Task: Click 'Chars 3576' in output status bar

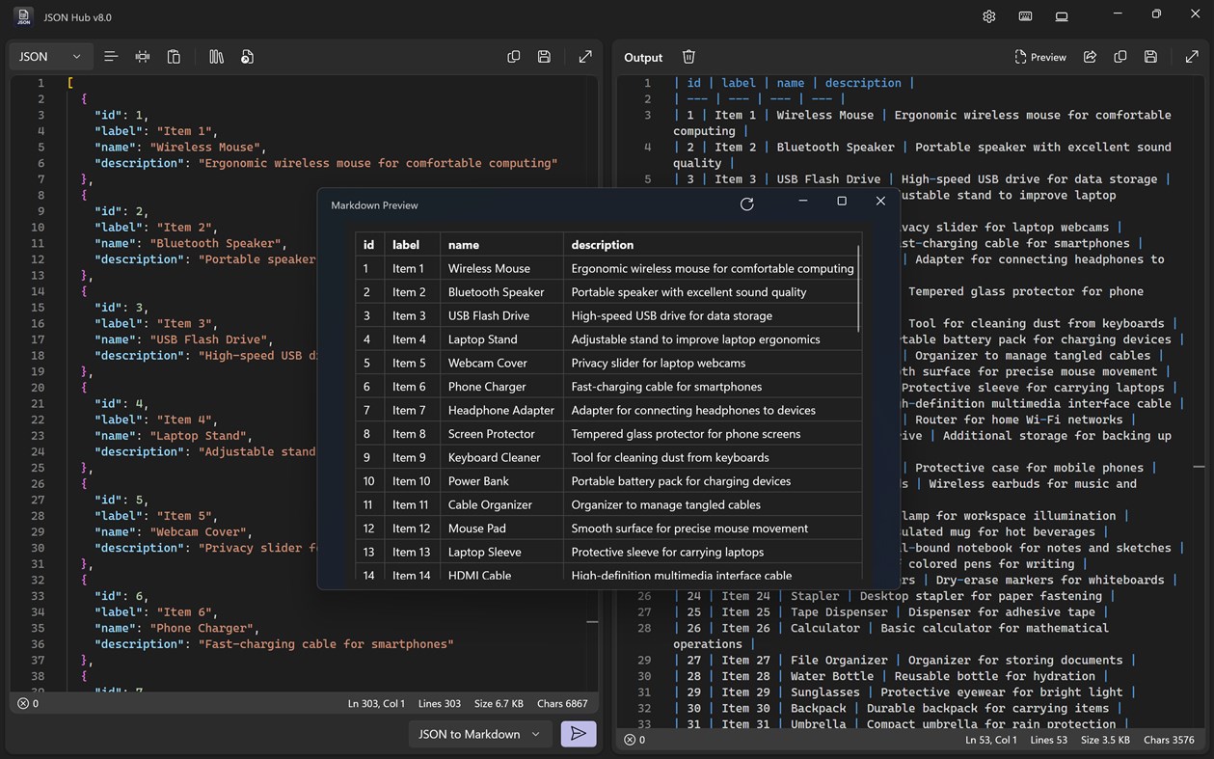Action: point(1169,740)
